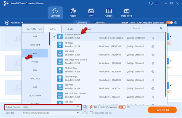The image size is (182, 118).
Task: Open settings gear for 3D Left-Right preset
Action: click(153, 80)
